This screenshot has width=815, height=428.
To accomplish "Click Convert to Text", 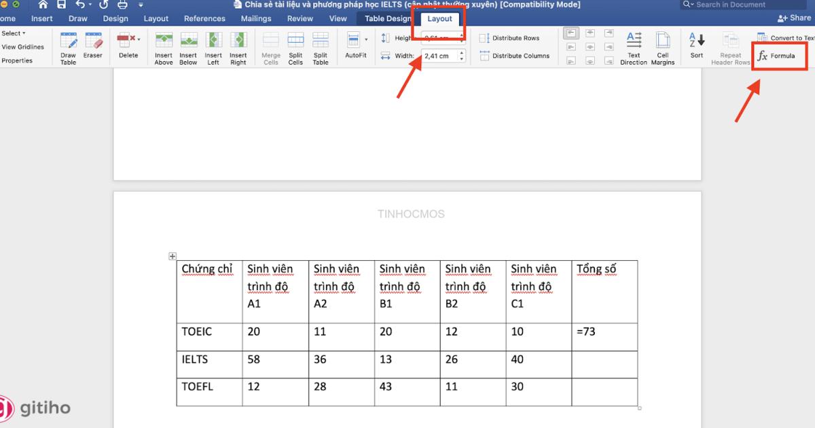I will tap(786, 38).
